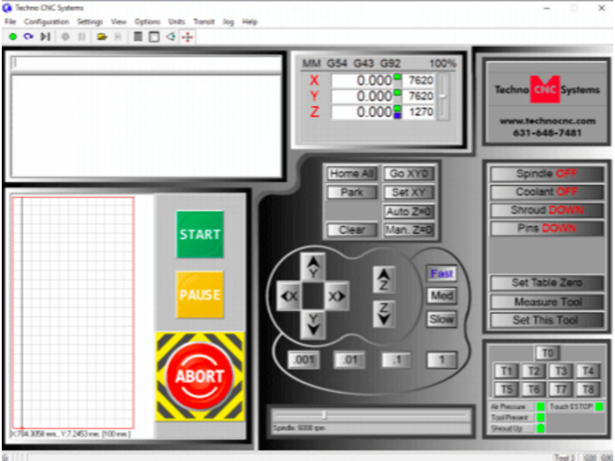
Task: Select the .01 jog step increment
Action: (350, 360)
